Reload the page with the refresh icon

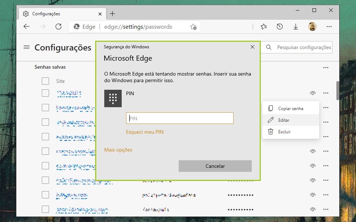(x=58, y=27)
